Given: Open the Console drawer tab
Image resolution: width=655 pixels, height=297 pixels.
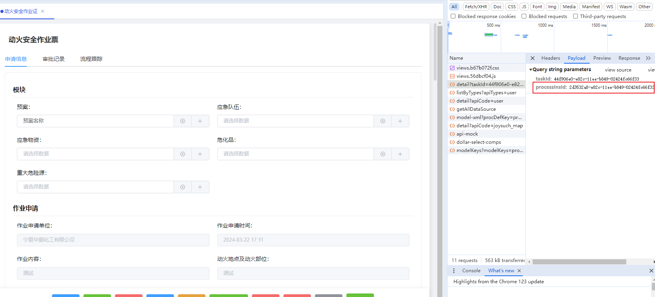Looking at the screenshot, I should [x=471, y=271].
